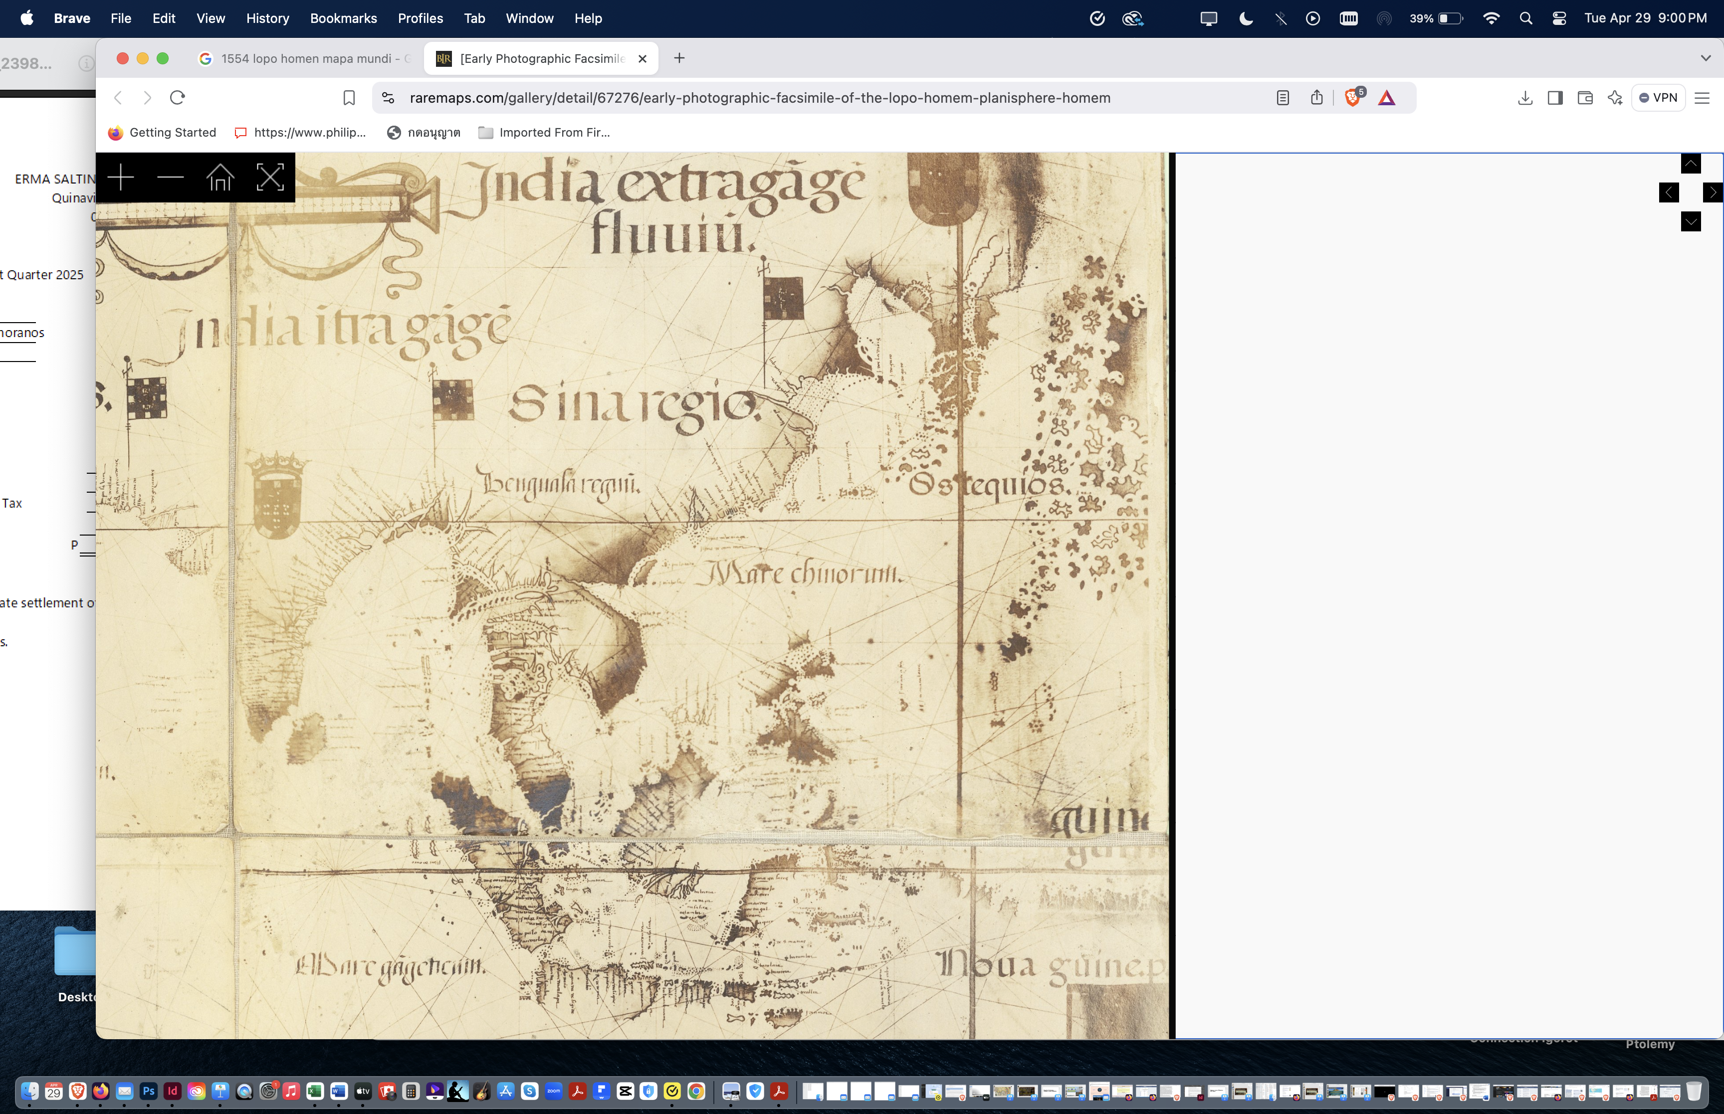Open the Bookmarks menu
This screenshot has height=1114, width=1724.
(x=343, y=18)
